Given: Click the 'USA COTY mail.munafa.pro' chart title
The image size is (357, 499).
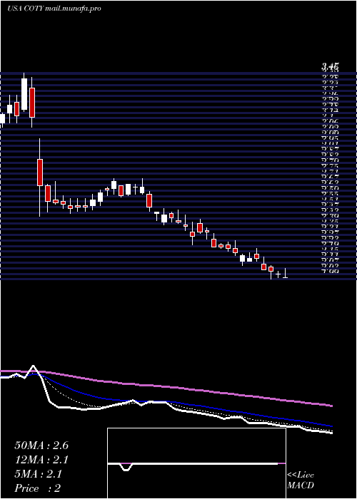Looking at the screenshot, I should tap(54, 9).
